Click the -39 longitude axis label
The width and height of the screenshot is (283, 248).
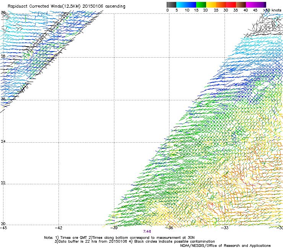[114, 228]
